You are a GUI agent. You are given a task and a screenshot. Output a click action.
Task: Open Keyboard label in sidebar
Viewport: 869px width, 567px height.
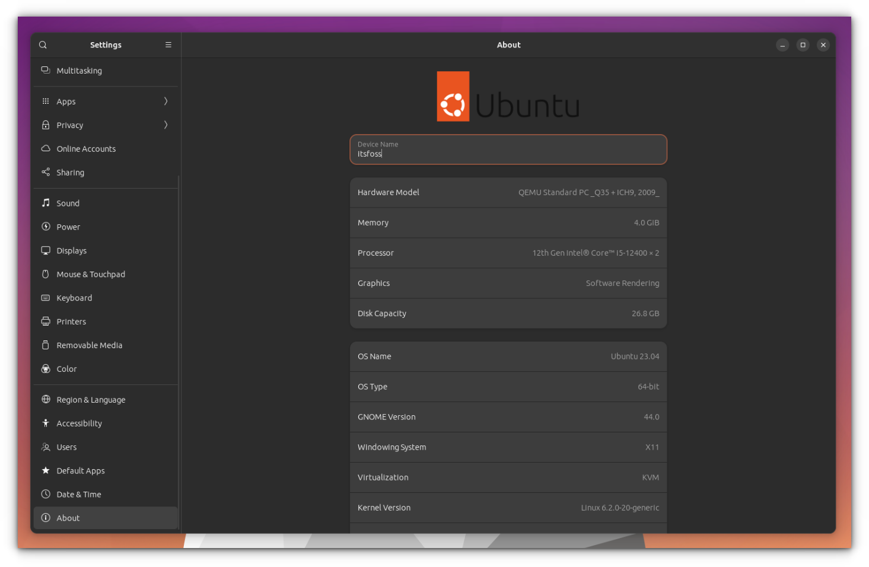74,298
